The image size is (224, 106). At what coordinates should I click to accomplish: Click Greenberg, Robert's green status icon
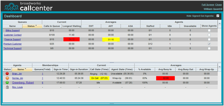click(7, 83)
